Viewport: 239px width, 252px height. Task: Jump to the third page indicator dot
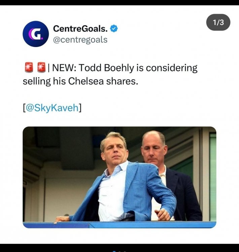[x=125, y=251]
